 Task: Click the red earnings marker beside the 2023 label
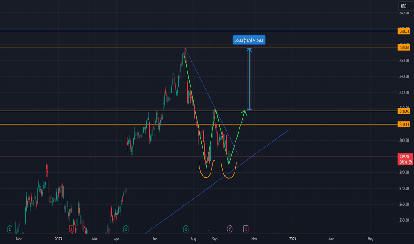(x=71, y=229)
